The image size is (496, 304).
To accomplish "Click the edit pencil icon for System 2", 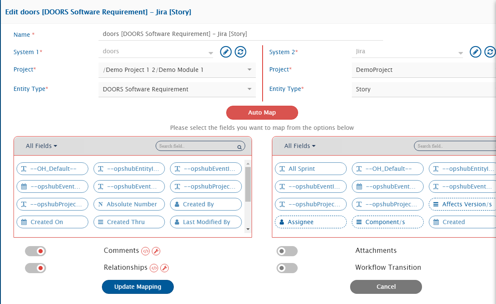I will 476,52.
